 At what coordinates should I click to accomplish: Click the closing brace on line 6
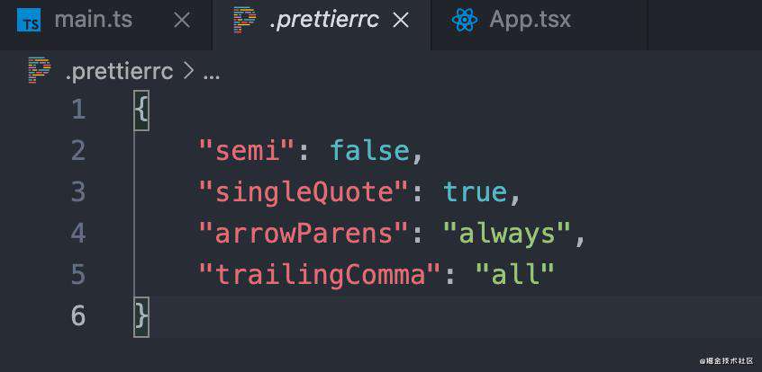coord(141,316)
